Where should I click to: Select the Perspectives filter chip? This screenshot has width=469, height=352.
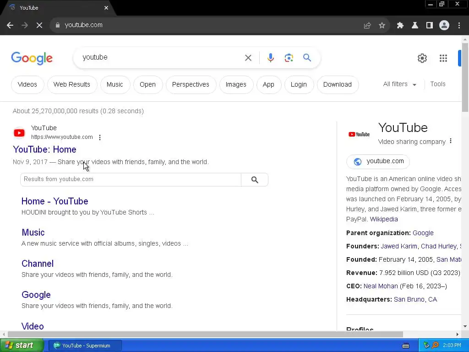191,85
